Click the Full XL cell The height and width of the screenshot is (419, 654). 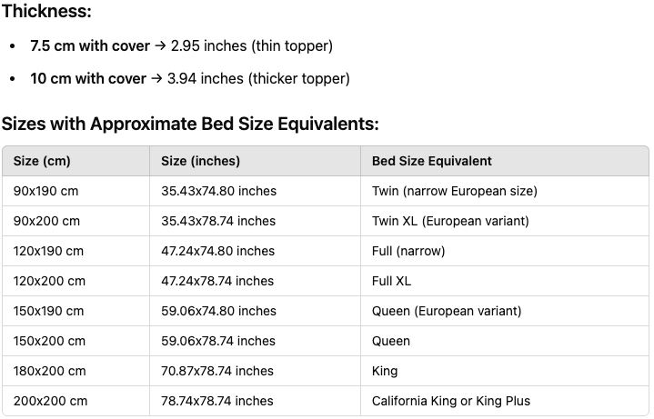pos(392,281)
